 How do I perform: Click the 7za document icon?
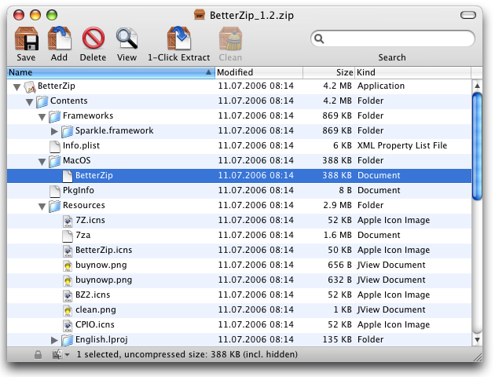pos(68,236)
